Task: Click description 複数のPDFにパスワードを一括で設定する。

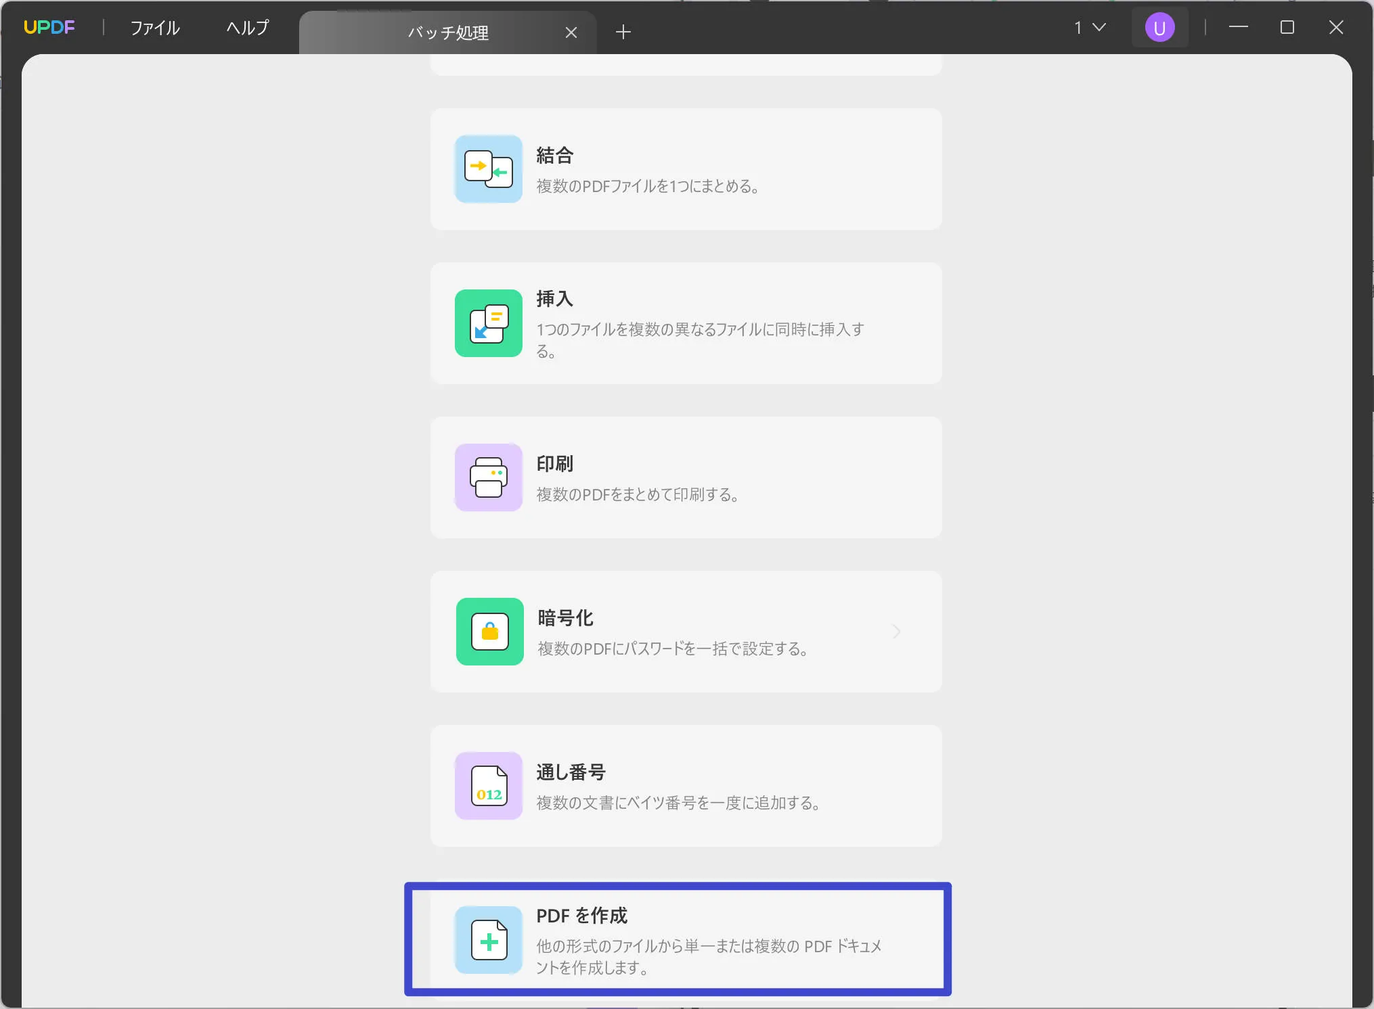Action: [x=673, y=649]
